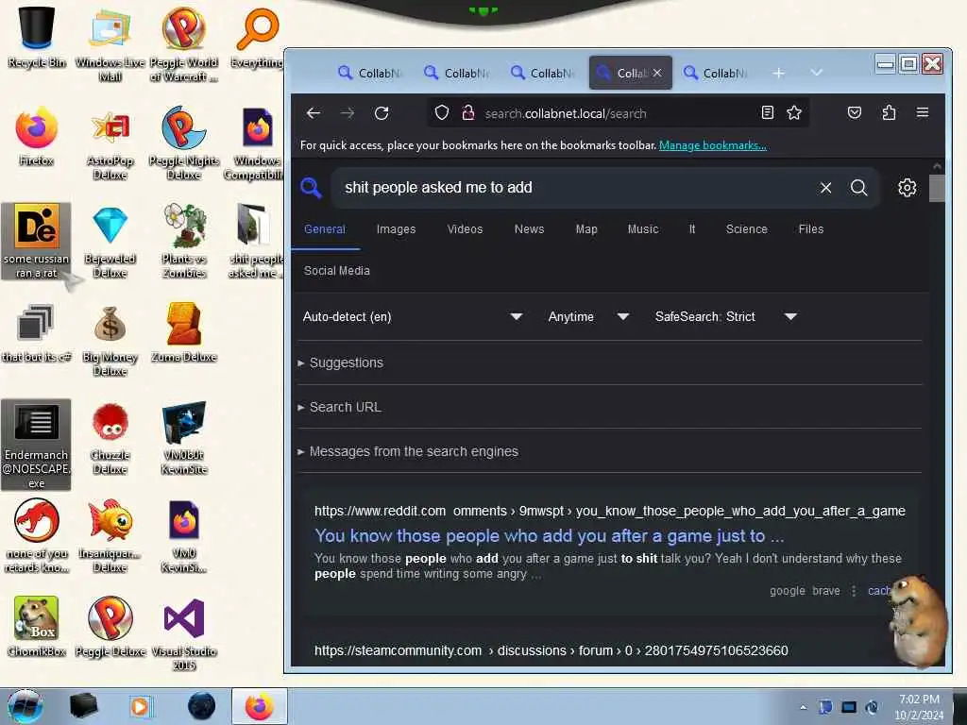Image resolution: width=967 pixels, height=725 pixels.
Task: Launch Peggle Nights Deluxe icon
Action: 184,143
